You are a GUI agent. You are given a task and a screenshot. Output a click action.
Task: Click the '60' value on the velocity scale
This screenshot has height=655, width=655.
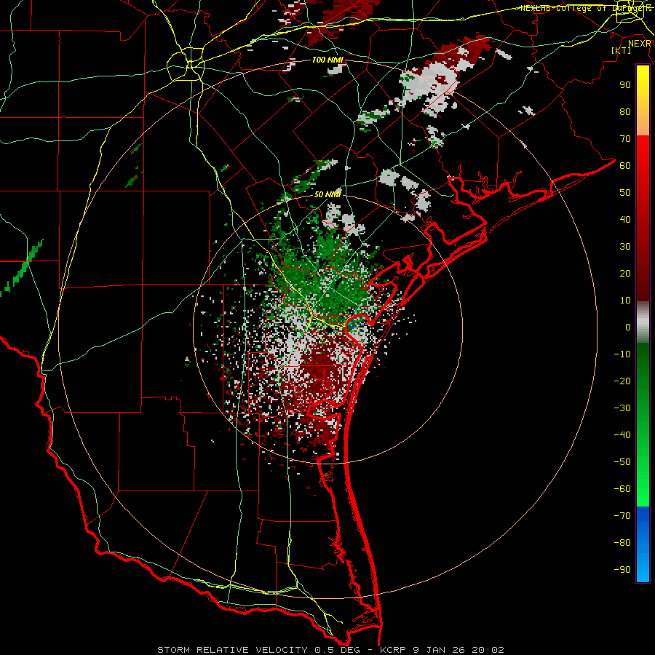[x=625, y=166]
